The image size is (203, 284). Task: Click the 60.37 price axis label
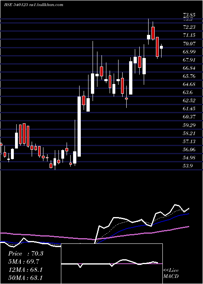(190, 117)
